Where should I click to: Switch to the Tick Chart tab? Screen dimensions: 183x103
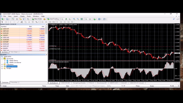click(x=14, y=52)
